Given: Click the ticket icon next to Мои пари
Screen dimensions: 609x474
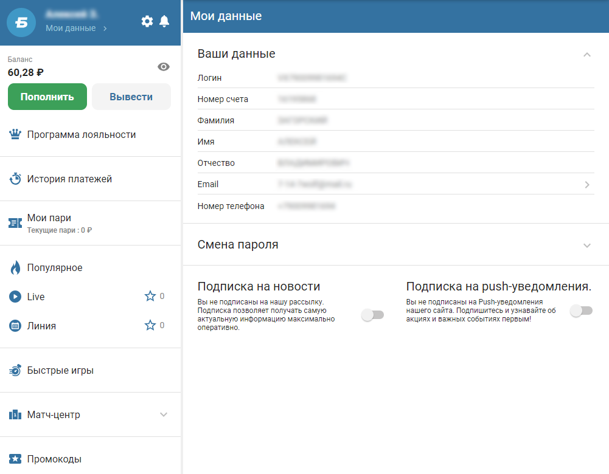Looking at the screenshot, I should tap(15, 223).
